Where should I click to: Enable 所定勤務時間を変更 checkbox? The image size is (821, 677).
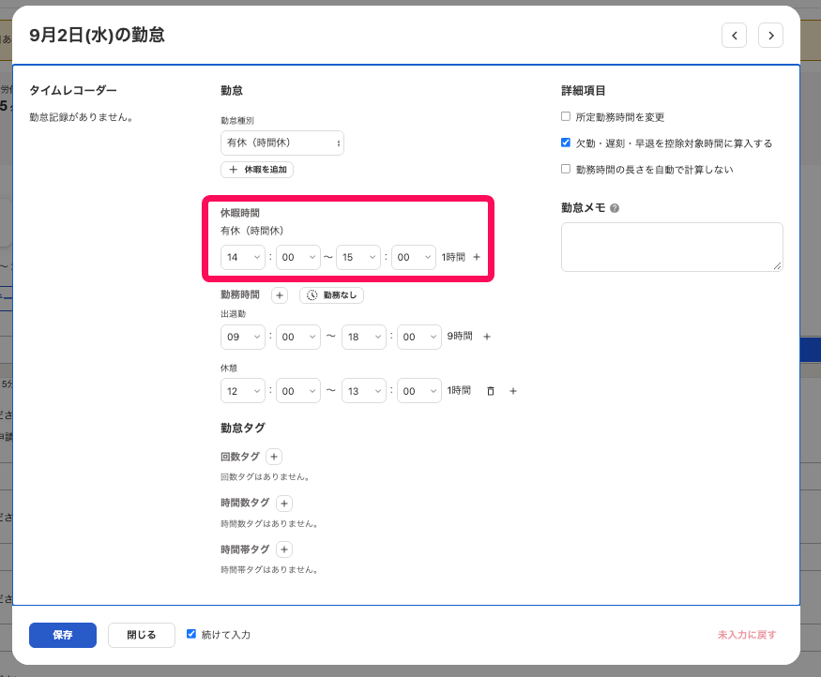[x=566, y=116]
